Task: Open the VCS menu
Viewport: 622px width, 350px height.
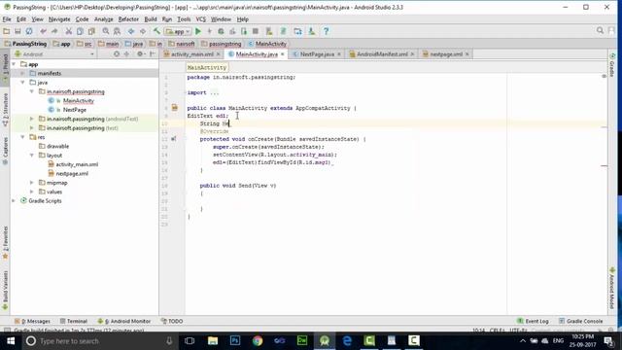Action: point(201,19)
